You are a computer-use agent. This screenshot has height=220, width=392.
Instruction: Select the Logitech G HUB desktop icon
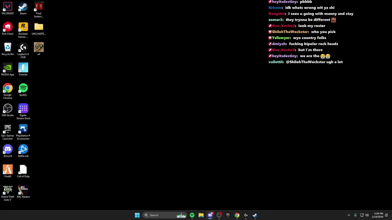click(23, 51)
